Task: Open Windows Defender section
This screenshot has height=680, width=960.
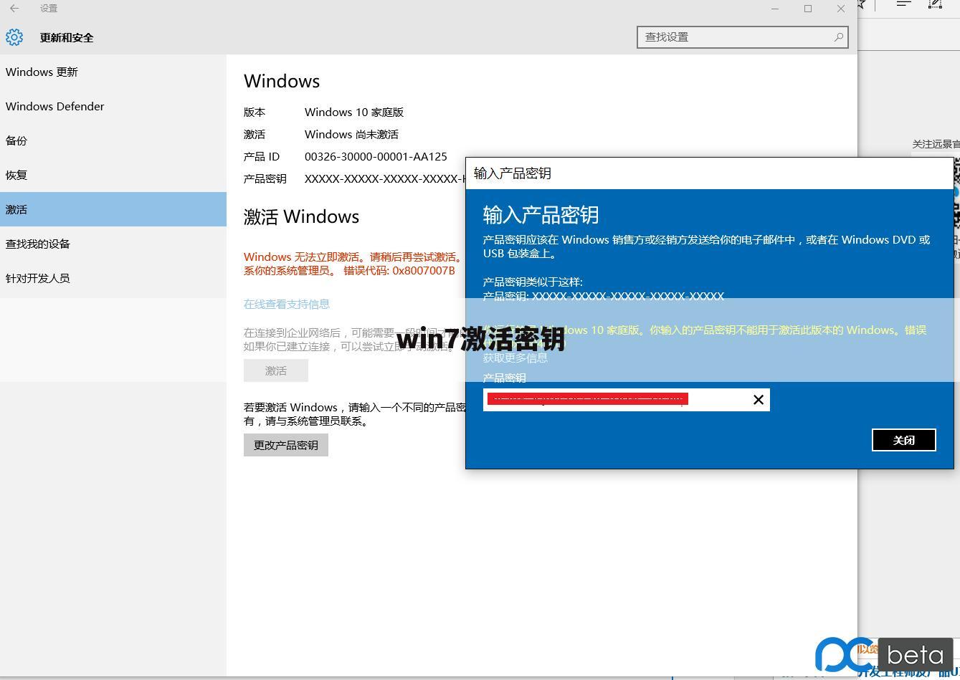Action: click(113, 106)
